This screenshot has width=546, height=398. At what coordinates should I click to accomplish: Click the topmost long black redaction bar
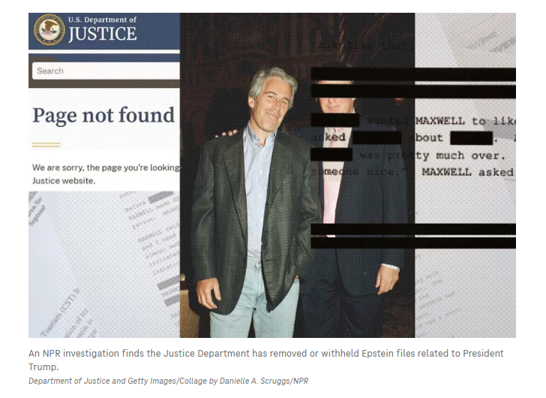click(413, 74)
